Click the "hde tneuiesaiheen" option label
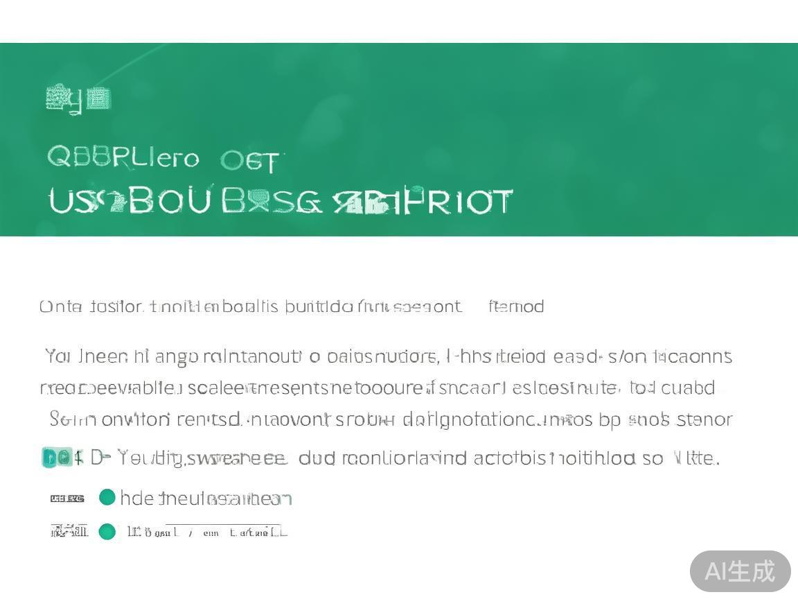Screen dimensions: 798x599 tap(206, 498)
